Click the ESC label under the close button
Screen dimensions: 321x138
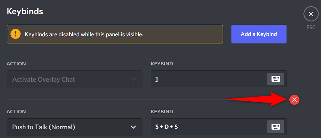311,28
